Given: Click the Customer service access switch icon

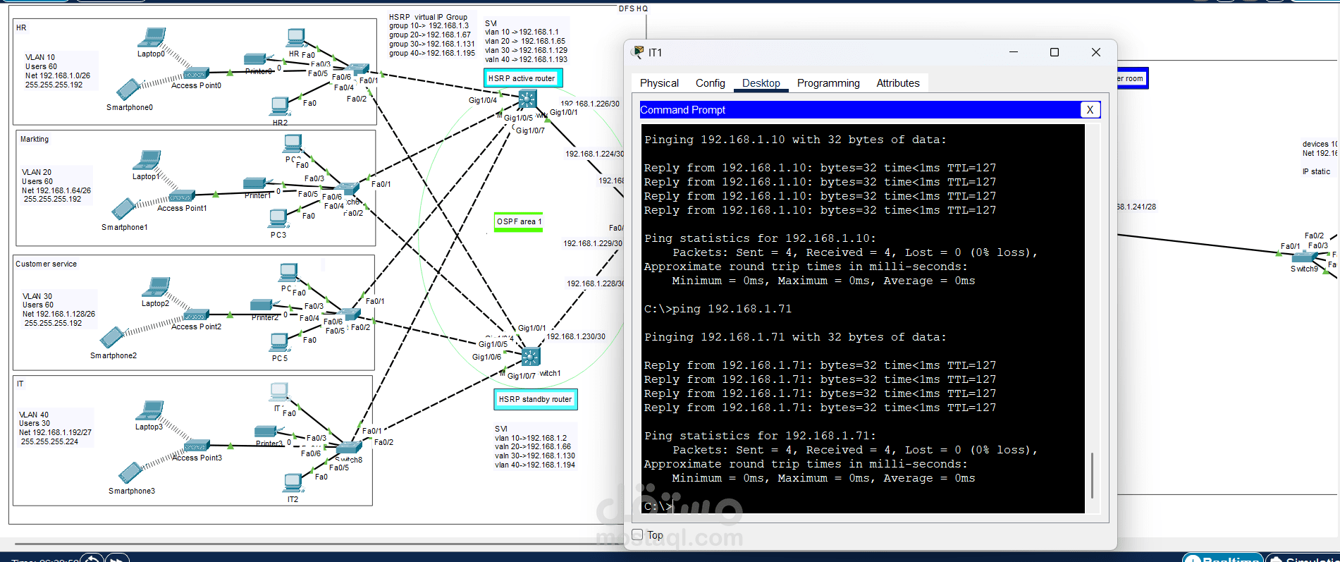Looking at the screenshot, I should point(349,313).
